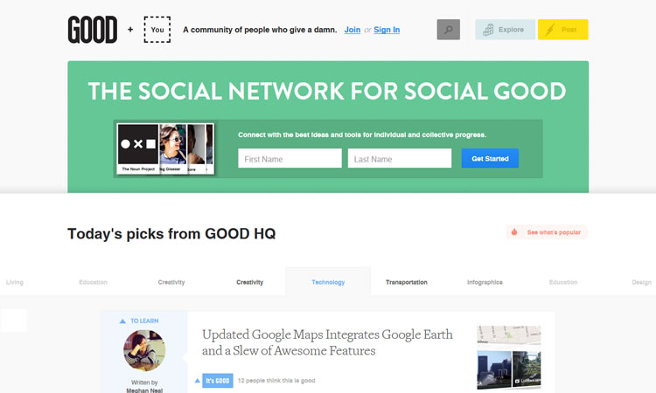This screenshot has width=656, height=393.
Task: Open search with the magnifier icon
Action: (448, 30)
